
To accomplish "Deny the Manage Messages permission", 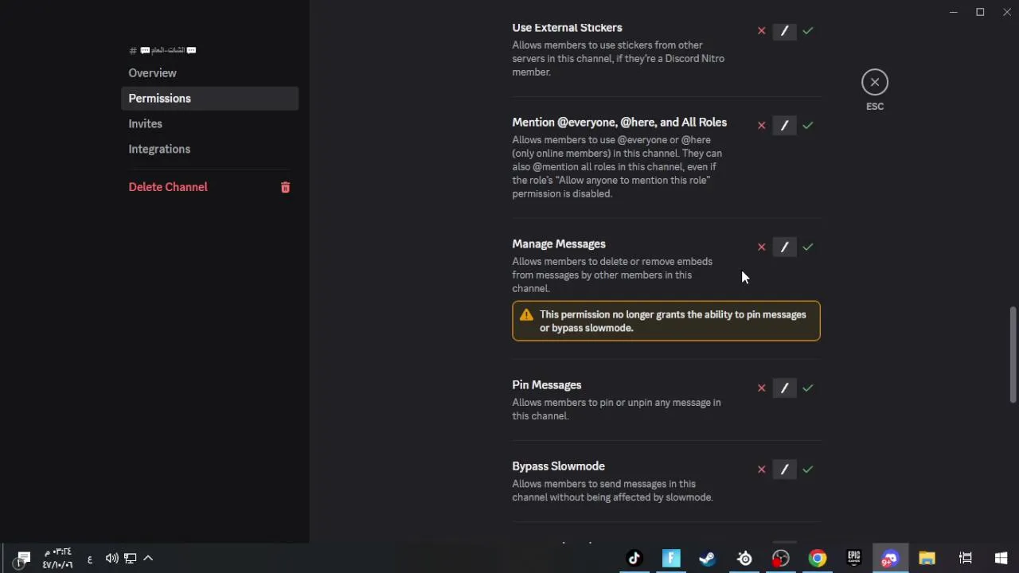I will (761, 248).
